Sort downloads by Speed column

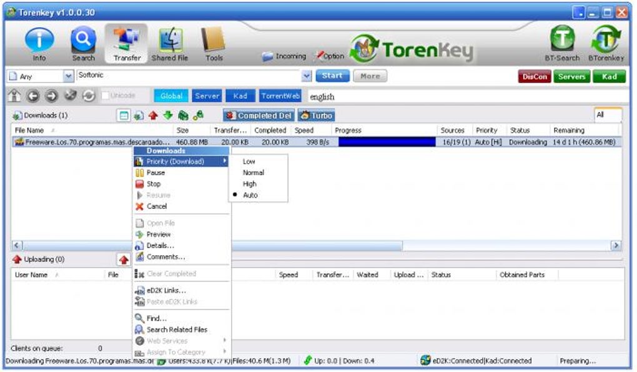click(311, 131)
